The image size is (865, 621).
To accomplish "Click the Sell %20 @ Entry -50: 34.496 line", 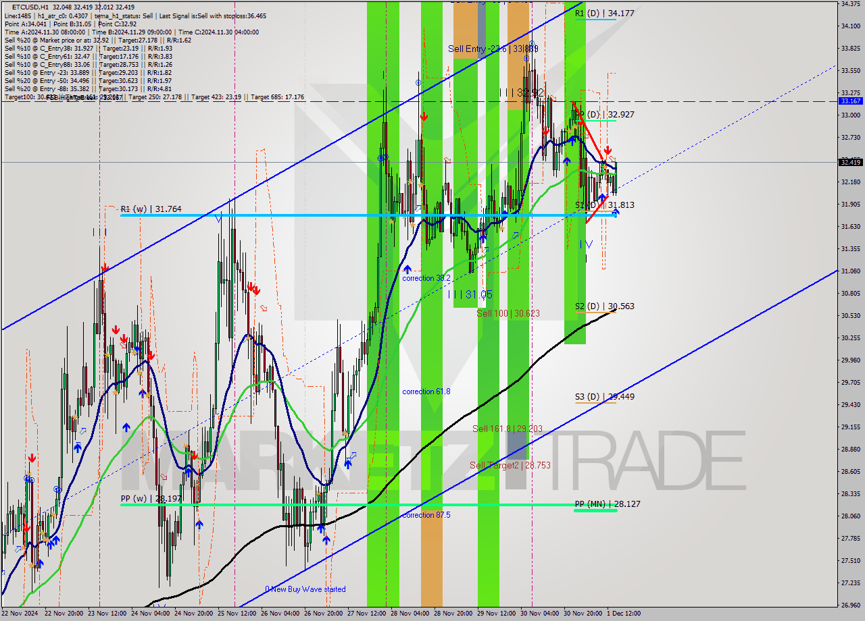I will point(88,80).
